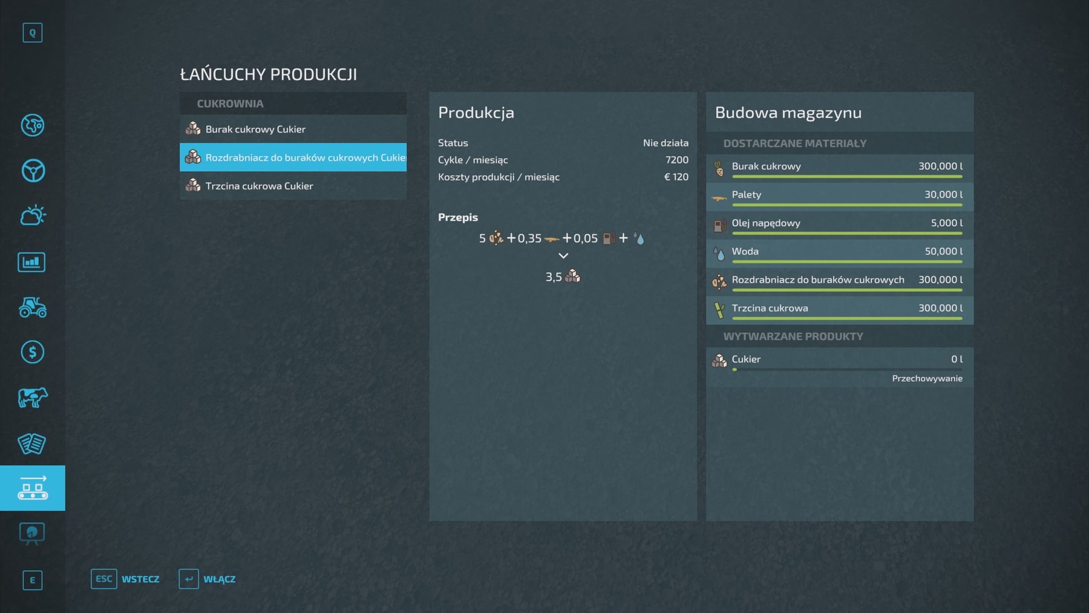Open the world map globe icon
Image resolution: width=1089 pixels, height=613 pixels.
tap(33, 125)
